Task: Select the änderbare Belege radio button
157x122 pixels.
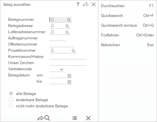Action: (x=11, y=100)
